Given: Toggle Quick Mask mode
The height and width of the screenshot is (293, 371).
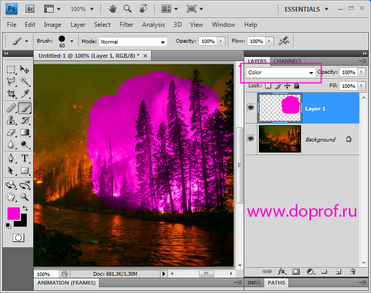Looking at the screenshot, I should click(x=18, y=238).
